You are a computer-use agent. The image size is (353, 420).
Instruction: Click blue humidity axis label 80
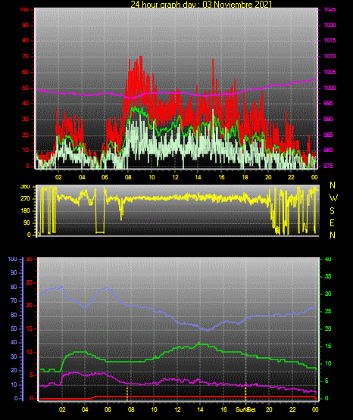coord(14,287)
